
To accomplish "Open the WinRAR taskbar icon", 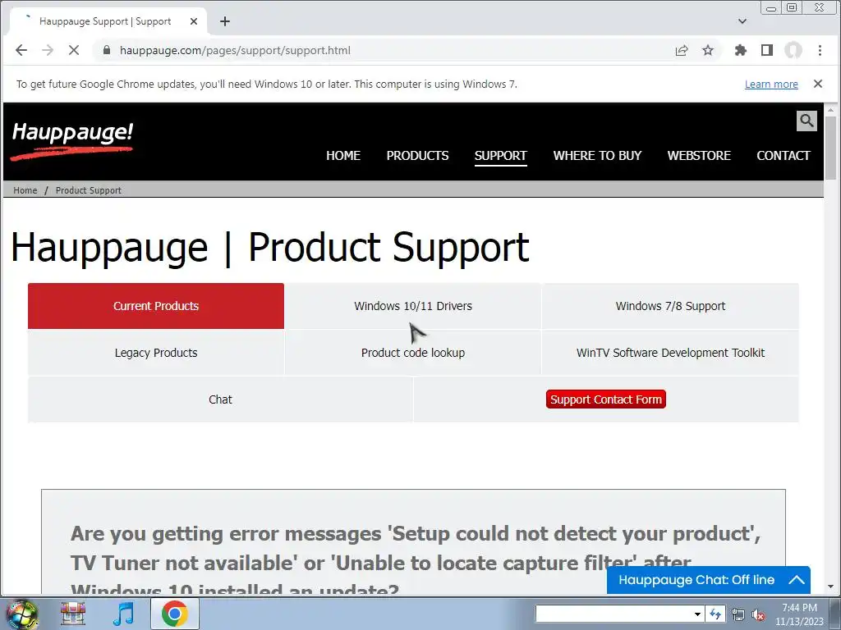I will click(73, 614).
